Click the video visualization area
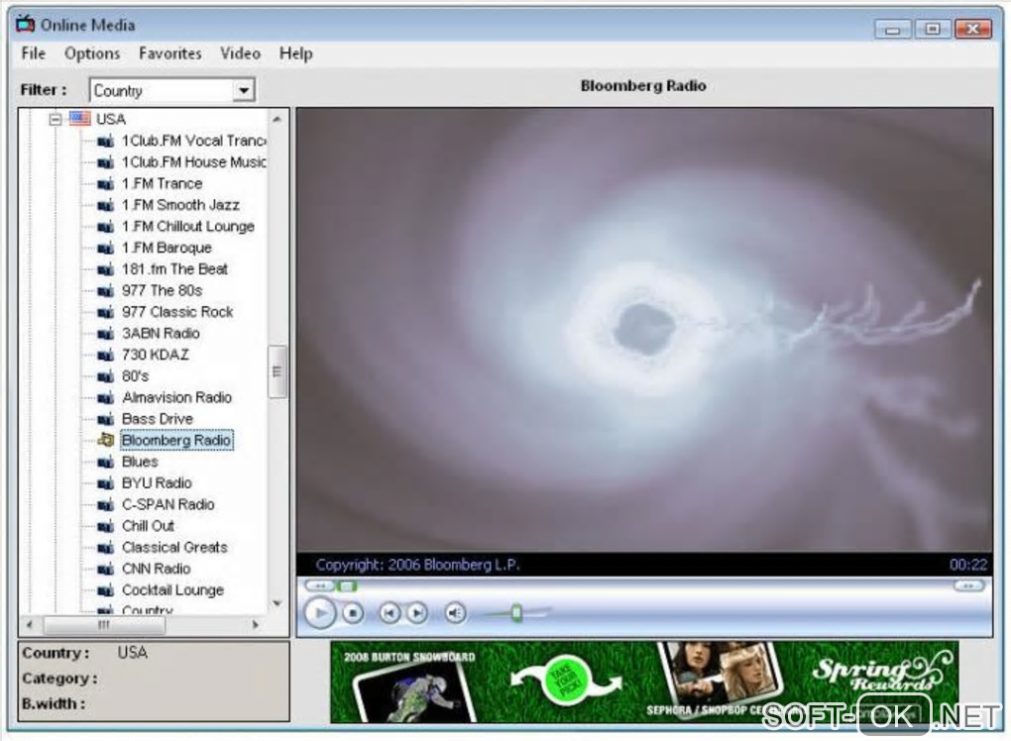The height and width of the screenshot is (741, 1011). tap(644, 330)
